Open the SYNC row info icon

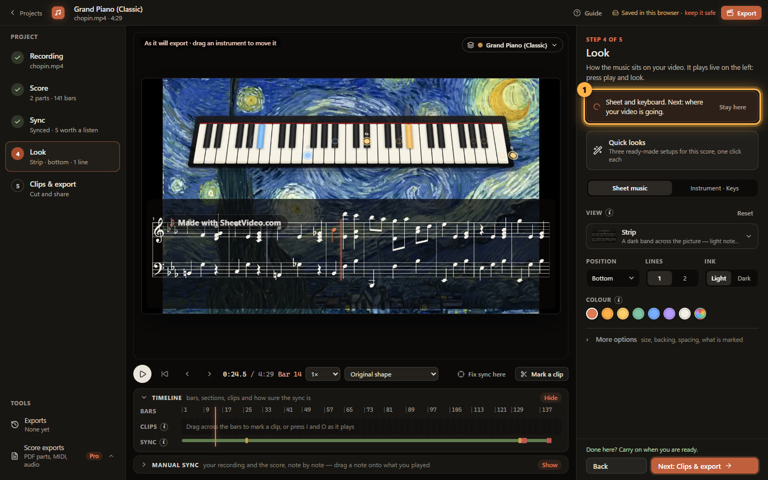[163, 442]
